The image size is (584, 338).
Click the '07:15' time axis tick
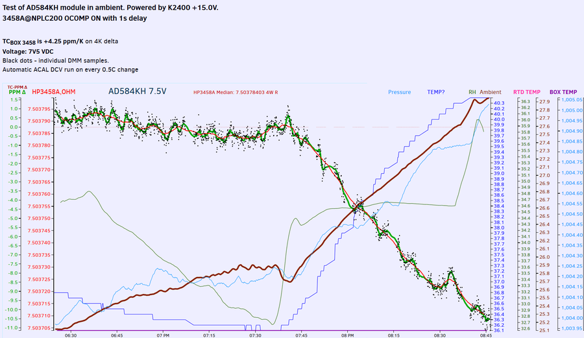pos(210,335)
